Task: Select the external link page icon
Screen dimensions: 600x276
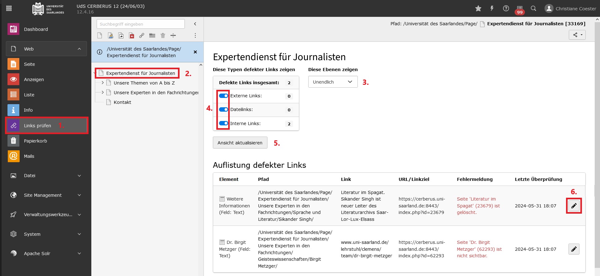Action: 142,36
